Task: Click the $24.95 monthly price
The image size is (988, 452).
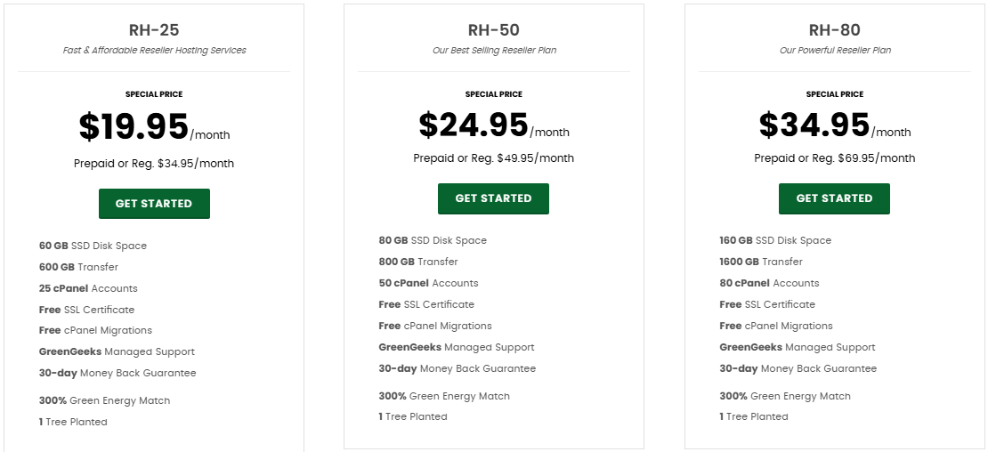Action: (x=474, y=125)
